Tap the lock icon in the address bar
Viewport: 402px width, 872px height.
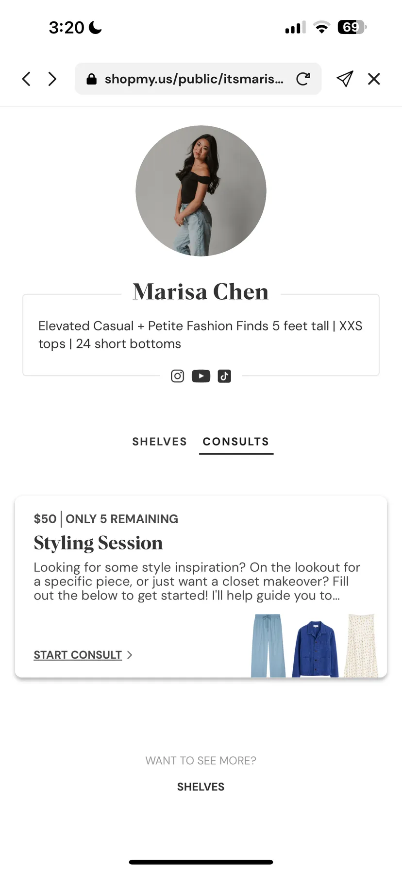tap(91, 79)
